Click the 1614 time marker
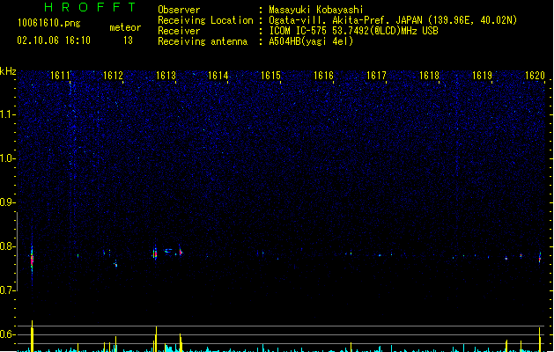The width and height of the screenshot is (554, 352). (218, 76)
